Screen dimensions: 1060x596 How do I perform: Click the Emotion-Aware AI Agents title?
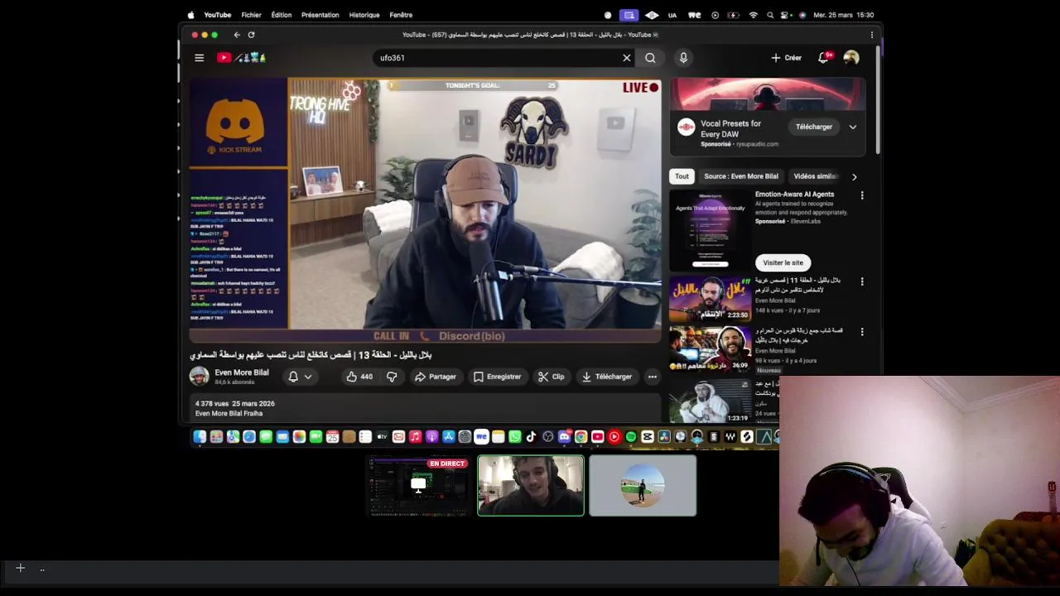pos(794,195)
